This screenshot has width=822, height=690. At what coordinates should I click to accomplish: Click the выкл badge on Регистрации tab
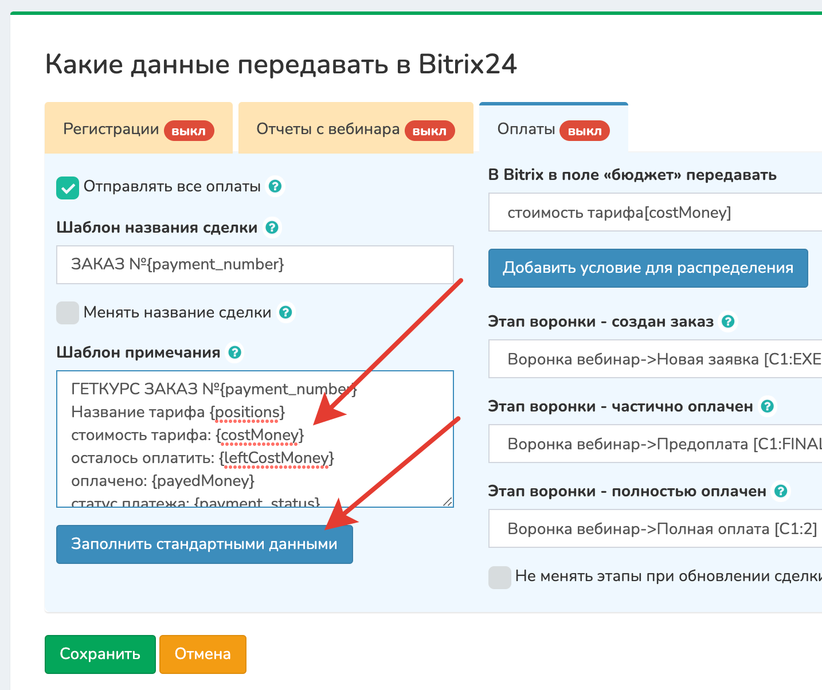(189, 131)
